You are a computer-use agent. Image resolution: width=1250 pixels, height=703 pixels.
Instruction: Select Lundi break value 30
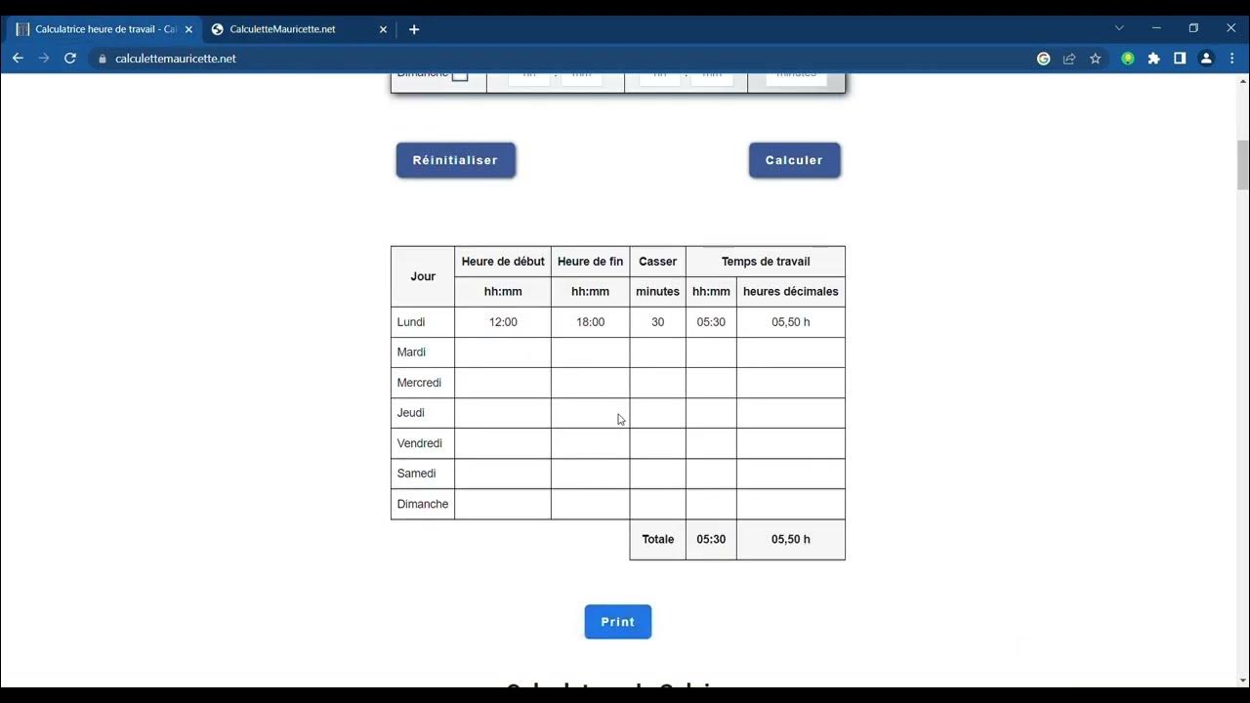click(x=658, y=322)
